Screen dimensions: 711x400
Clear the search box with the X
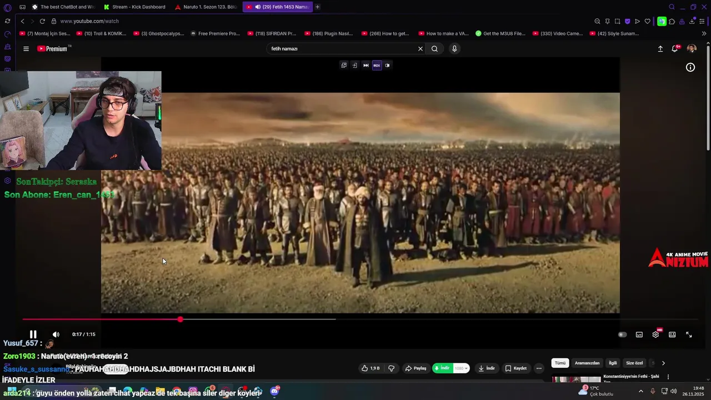click(x=420, y=49)
